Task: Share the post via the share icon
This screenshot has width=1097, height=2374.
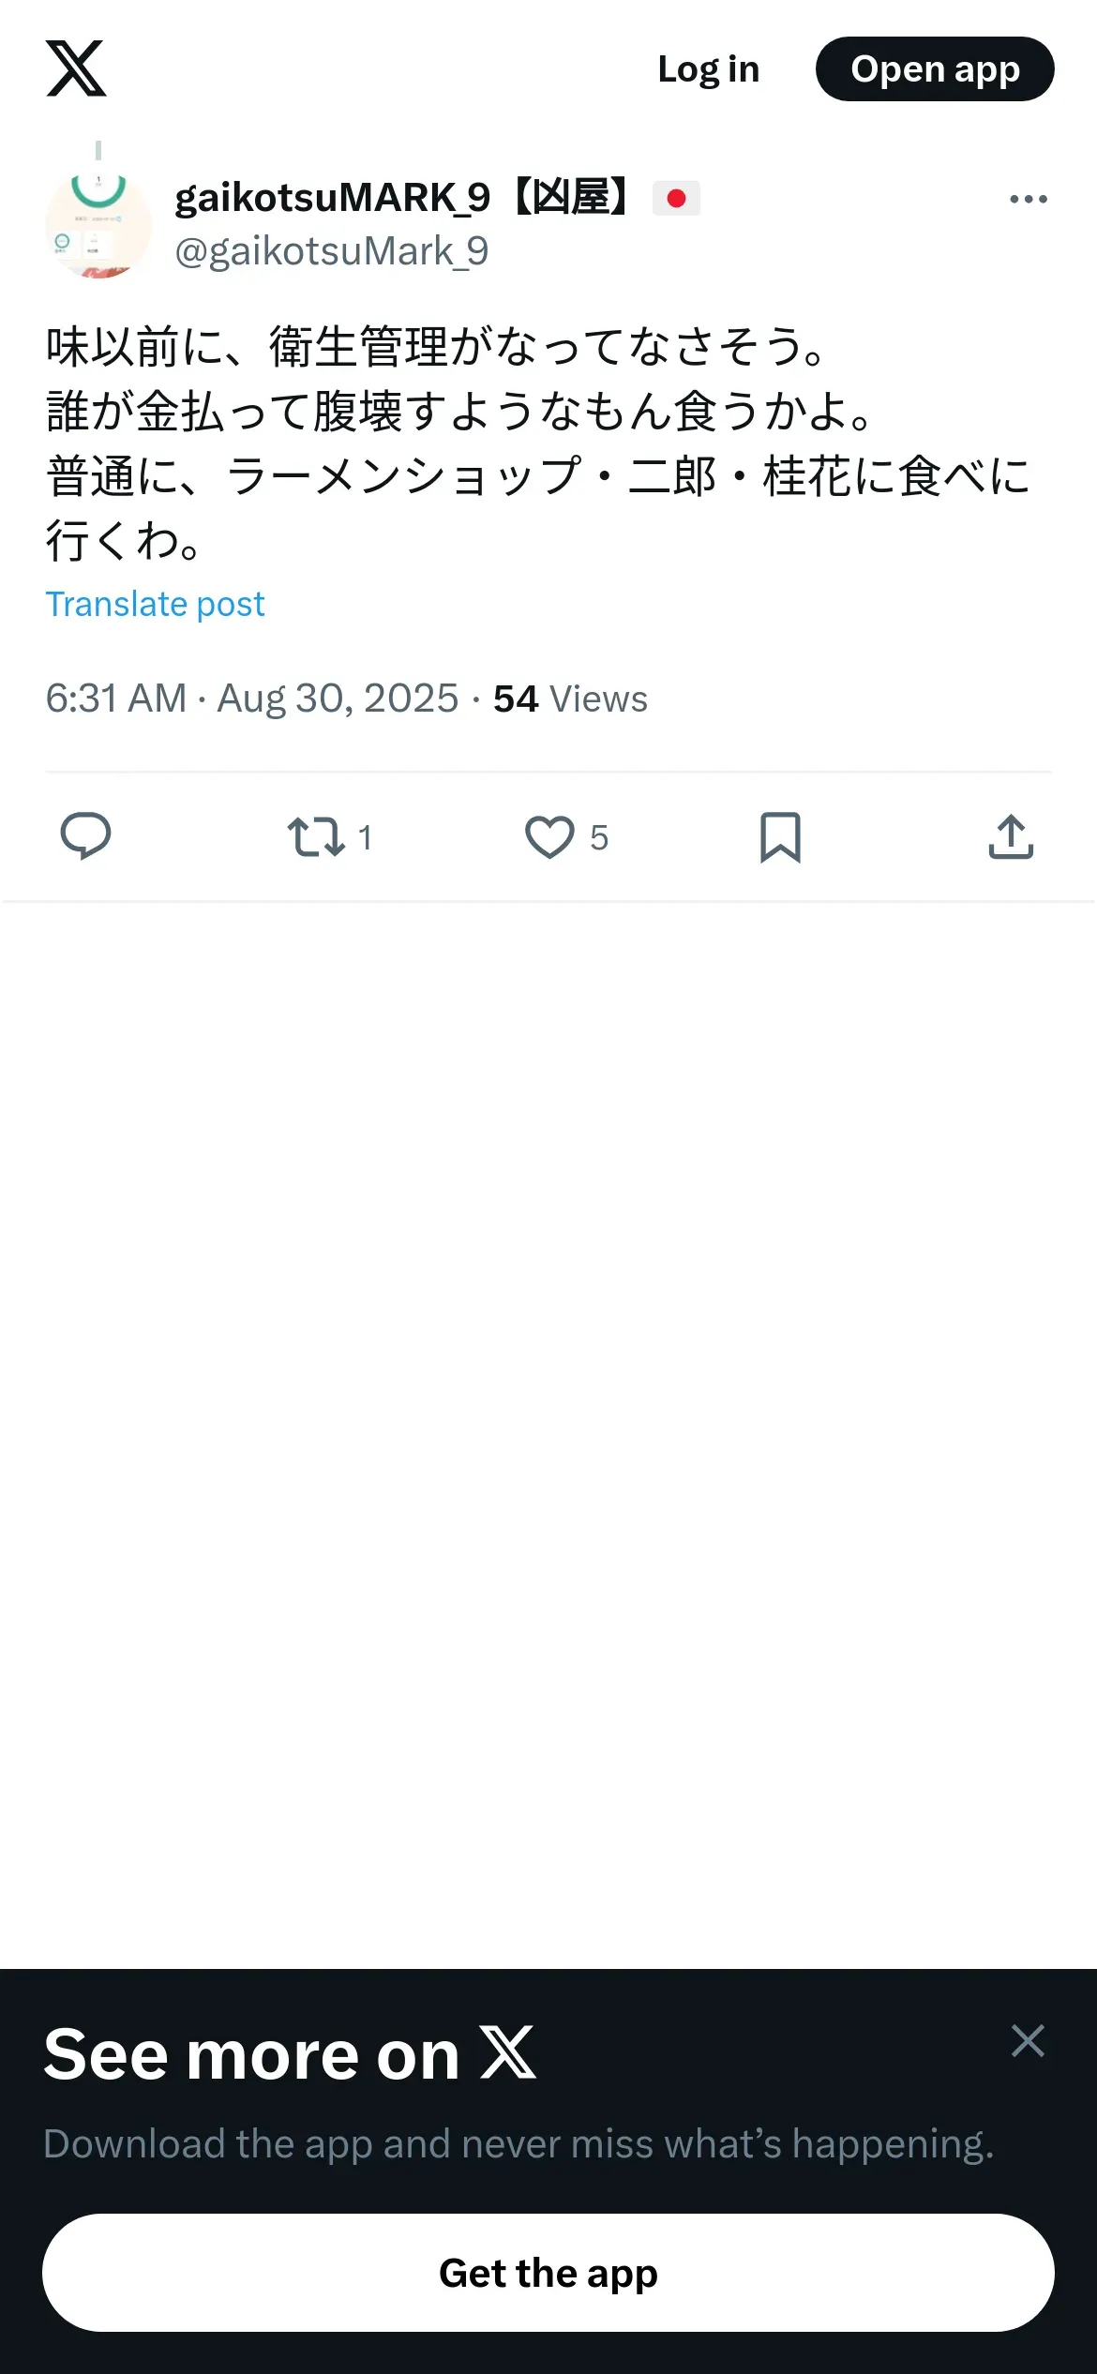Action: click(x=1011, y=836)
